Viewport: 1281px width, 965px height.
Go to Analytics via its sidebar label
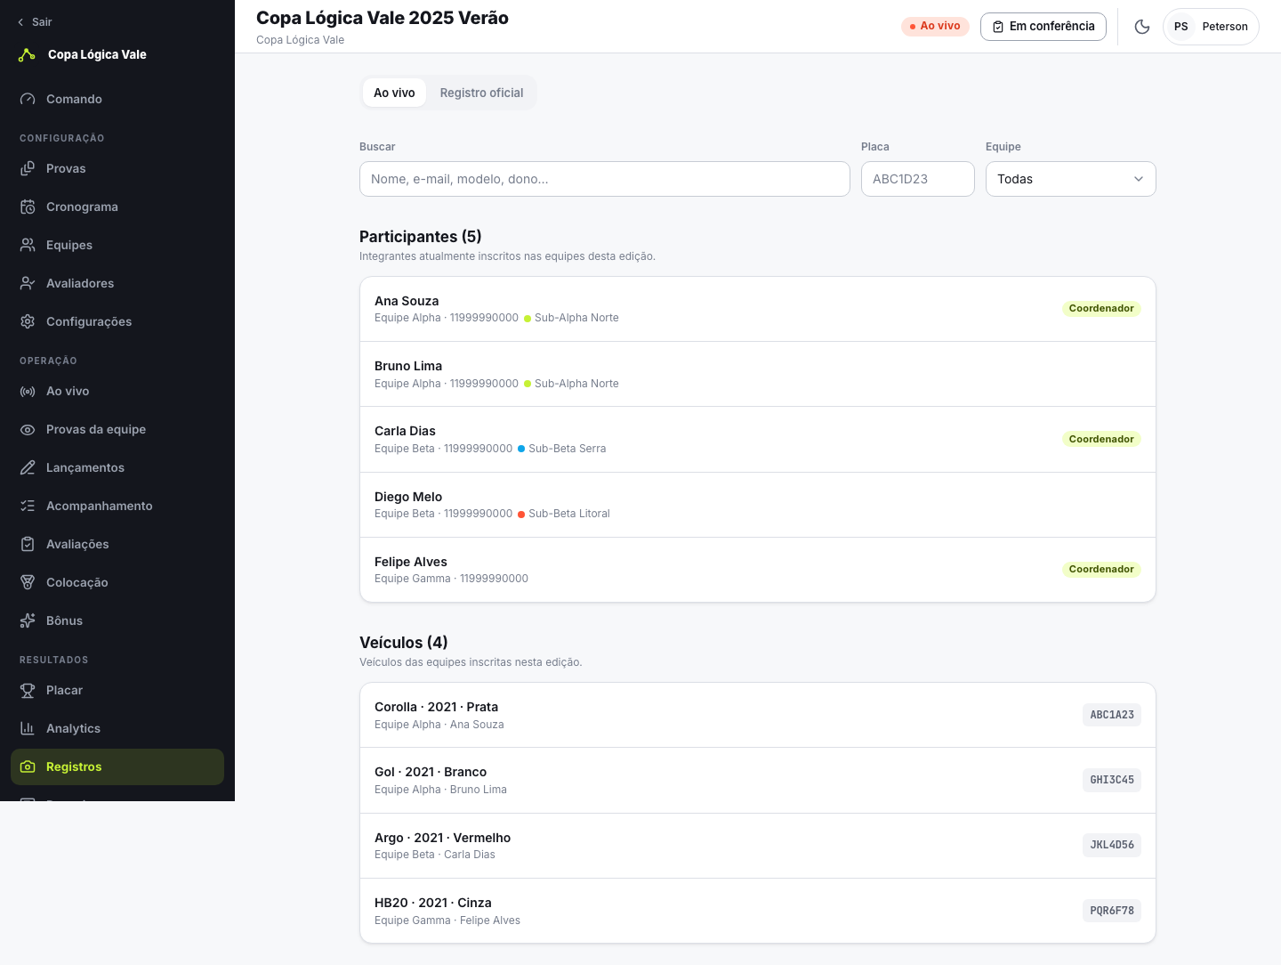[73, 728]
